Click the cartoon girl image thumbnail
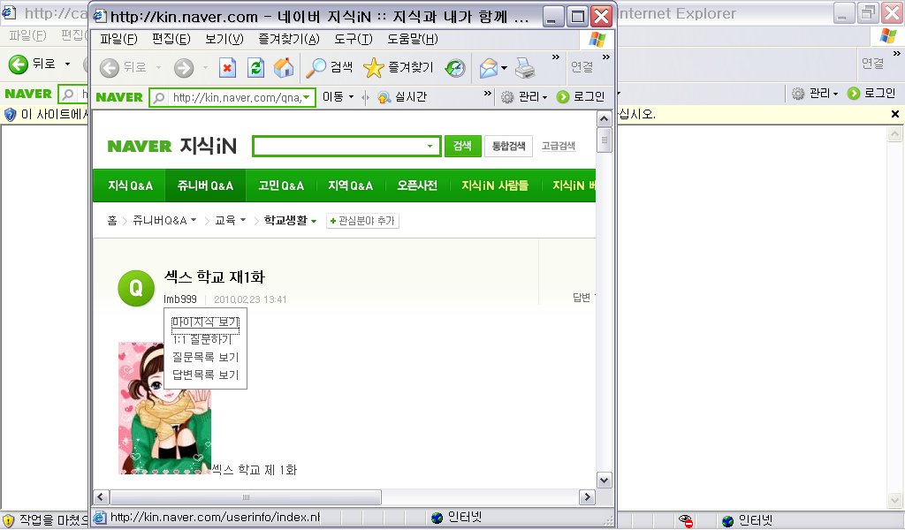 tap(164, 408)
